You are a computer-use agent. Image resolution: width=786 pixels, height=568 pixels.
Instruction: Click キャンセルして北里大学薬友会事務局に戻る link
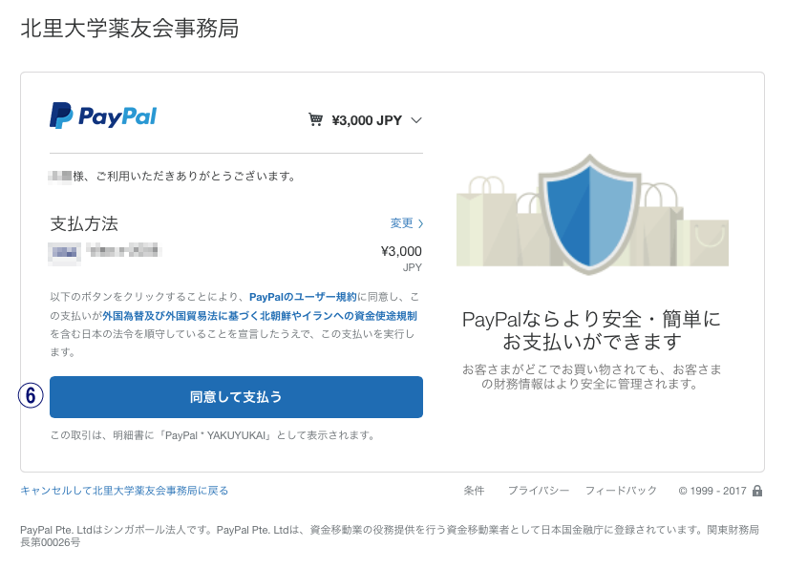click(x=124, y=491)
